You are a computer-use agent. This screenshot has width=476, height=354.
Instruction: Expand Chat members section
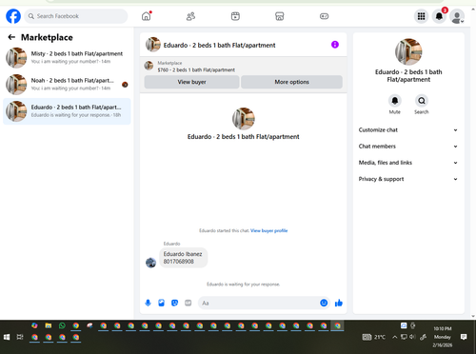tap(408, 147)
